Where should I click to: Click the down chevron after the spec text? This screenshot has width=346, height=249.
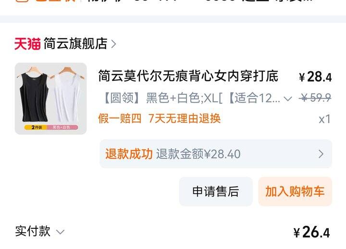[288, 99]
